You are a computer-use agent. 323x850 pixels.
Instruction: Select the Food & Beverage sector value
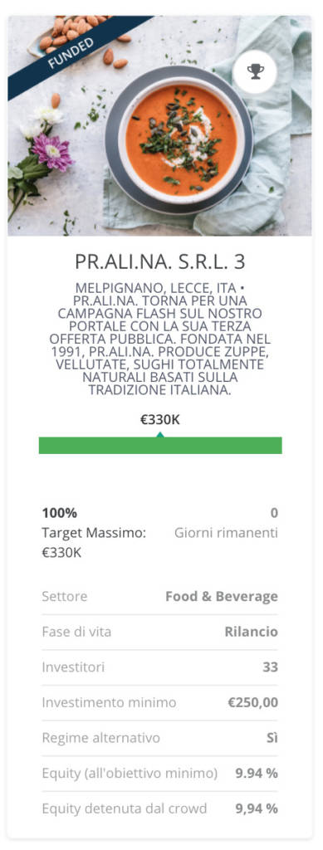(x=222, y=596)
